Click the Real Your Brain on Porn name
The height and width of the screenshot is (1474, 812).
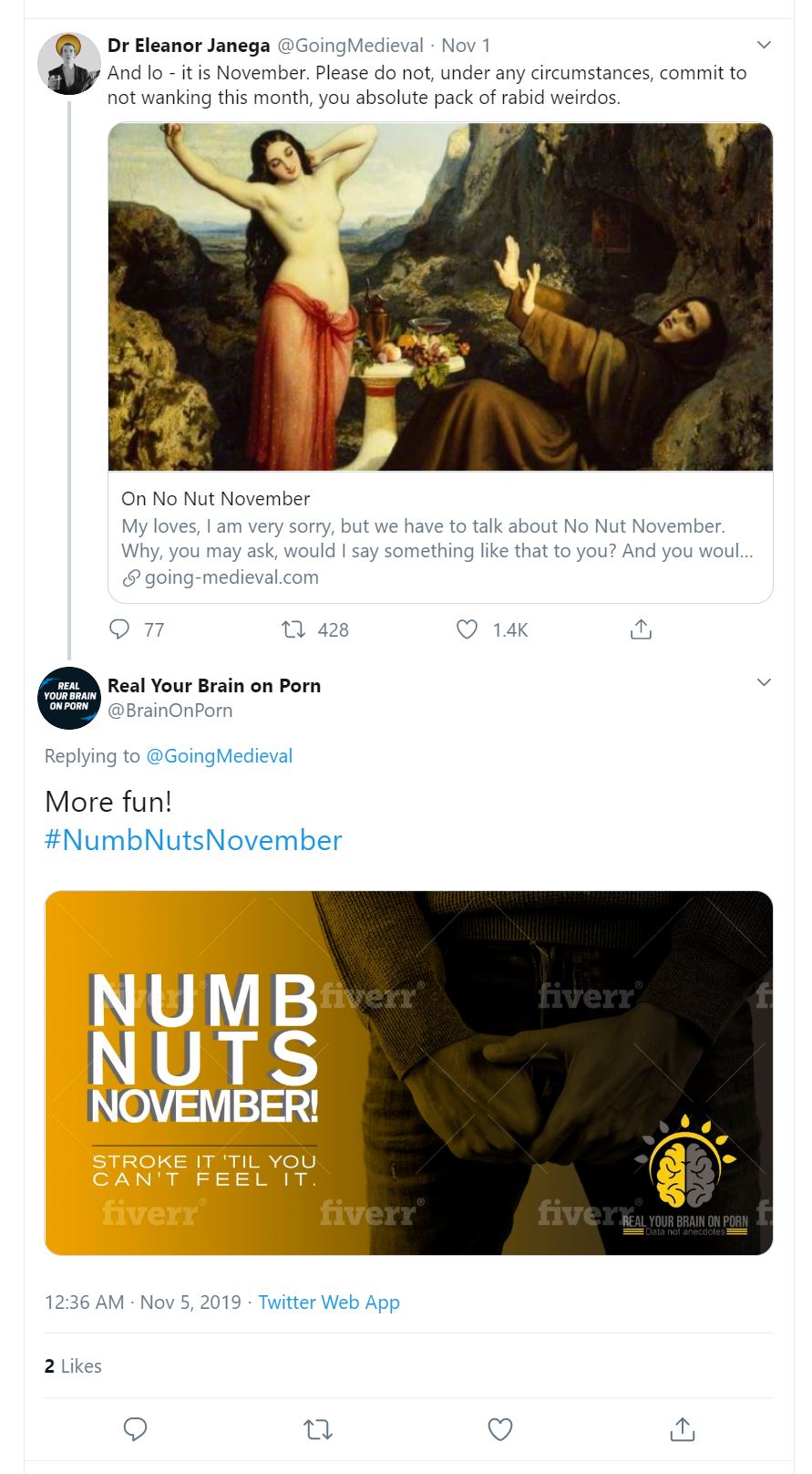pos(214,686)
